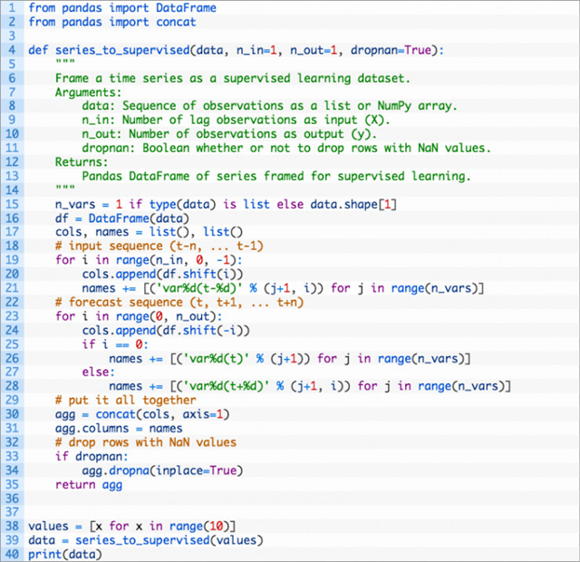Click 'agg.dropna(inplace=True)' statement

[x=163, y=471]
